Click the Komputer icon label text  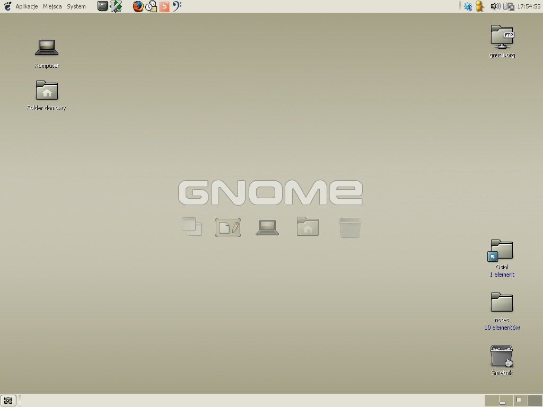pyautogui.click(x=47, y=65)
